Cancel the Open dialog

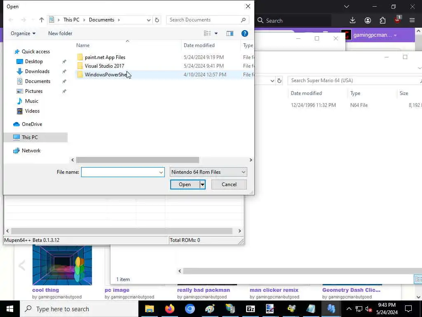coord(229,185)
